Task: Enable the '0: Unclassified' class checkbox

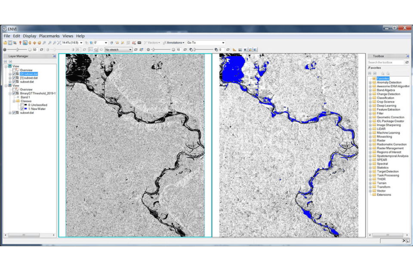Action: pyautogui.click(x=22, y=105)
